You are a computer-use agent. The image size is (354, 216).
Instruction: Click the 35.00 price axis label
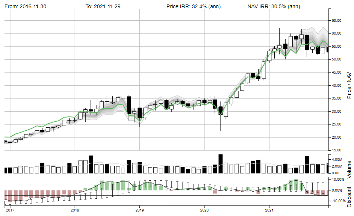click(336, 98)
